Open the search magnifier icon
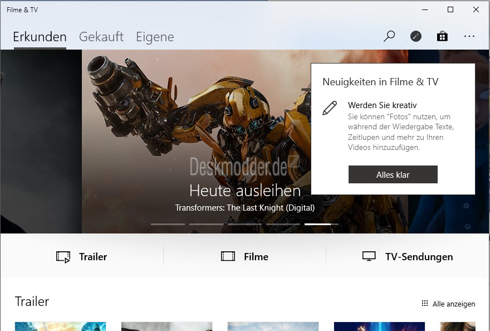The height and width of the screenshot is (331, 490). tap(389, 36)
